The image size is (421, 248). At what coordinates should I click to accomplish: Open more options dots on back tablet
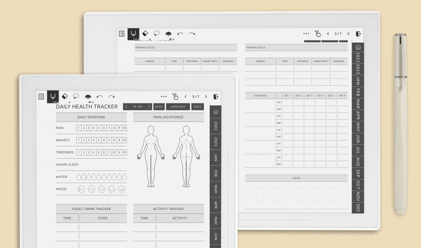click(x=306, y=34)
